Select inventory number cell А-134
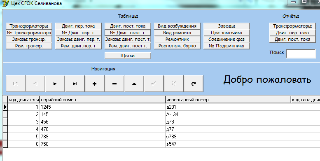Image resolution: width=320 pixels, height=161 pixels. coord(228,114)
